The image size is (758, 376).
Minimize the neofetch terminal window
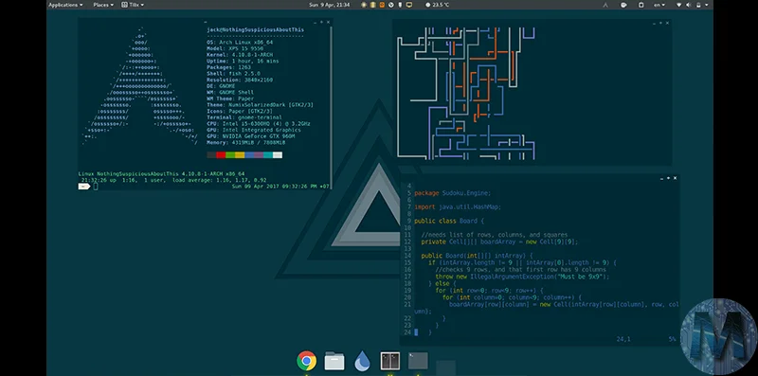coord(315,22)
